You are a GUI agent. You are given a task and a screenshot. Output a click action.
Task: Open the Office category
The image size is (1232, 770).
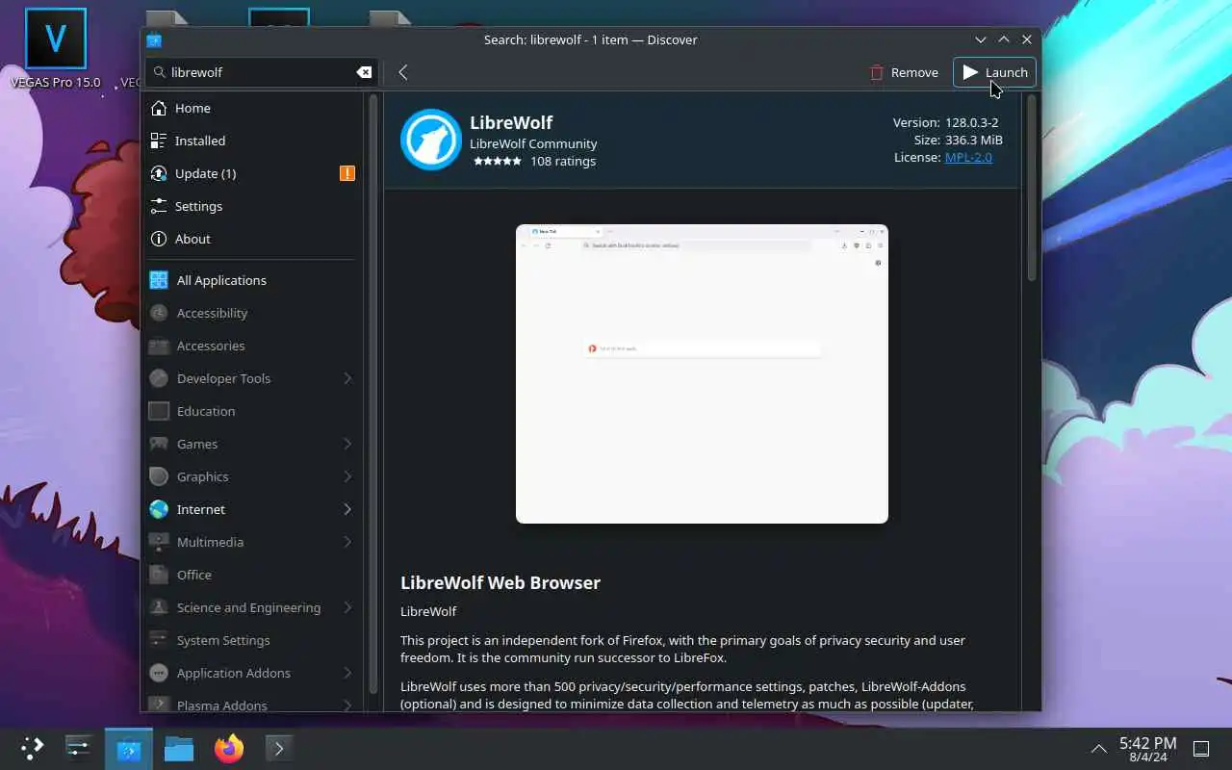(252, 575)
